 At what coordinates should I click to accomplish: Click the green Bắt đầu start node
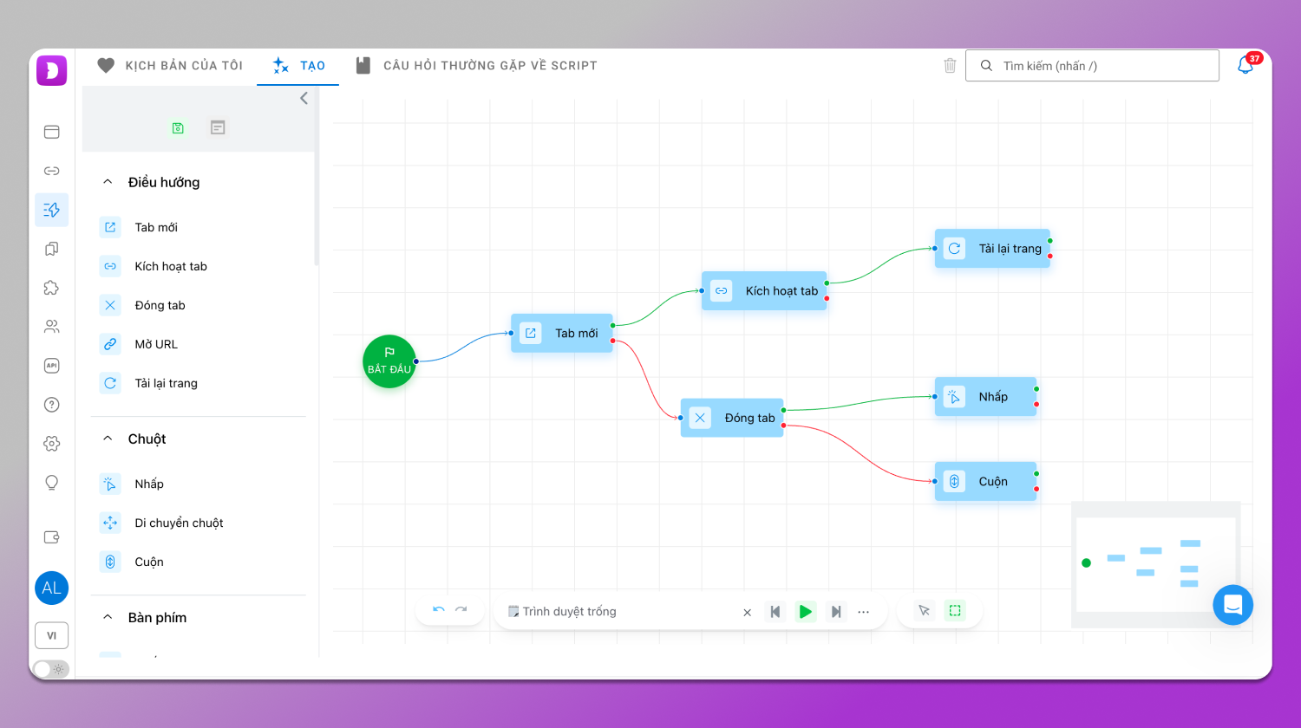[389, 361]
